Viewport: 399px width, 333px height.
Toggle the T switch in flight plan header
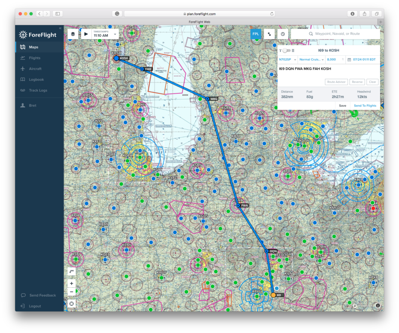286,50
